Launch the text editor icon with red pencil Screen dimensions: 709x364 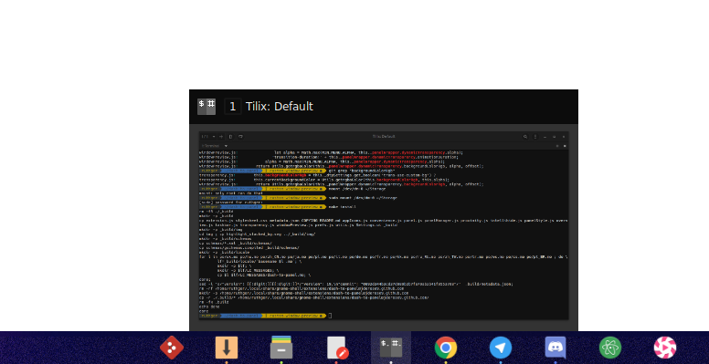click(x=337, y=348)
